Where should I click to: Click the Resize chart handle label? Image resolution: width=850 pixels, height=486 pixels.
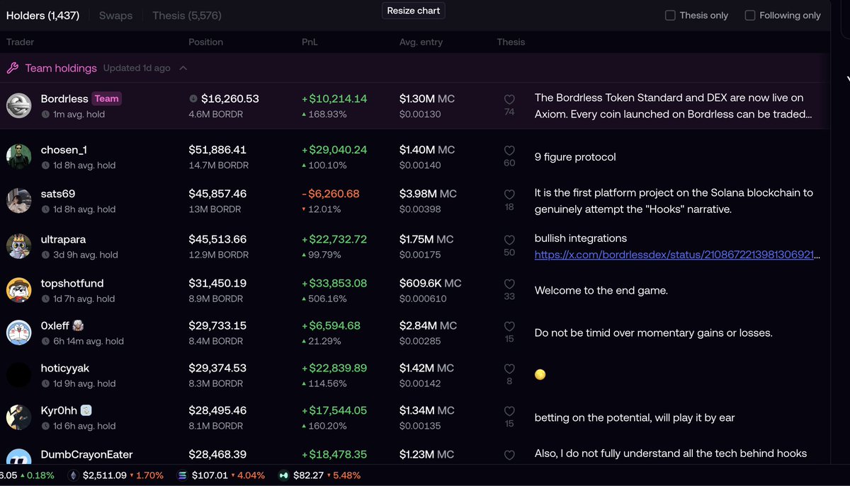pyautogui.click(x=414, y=11)
